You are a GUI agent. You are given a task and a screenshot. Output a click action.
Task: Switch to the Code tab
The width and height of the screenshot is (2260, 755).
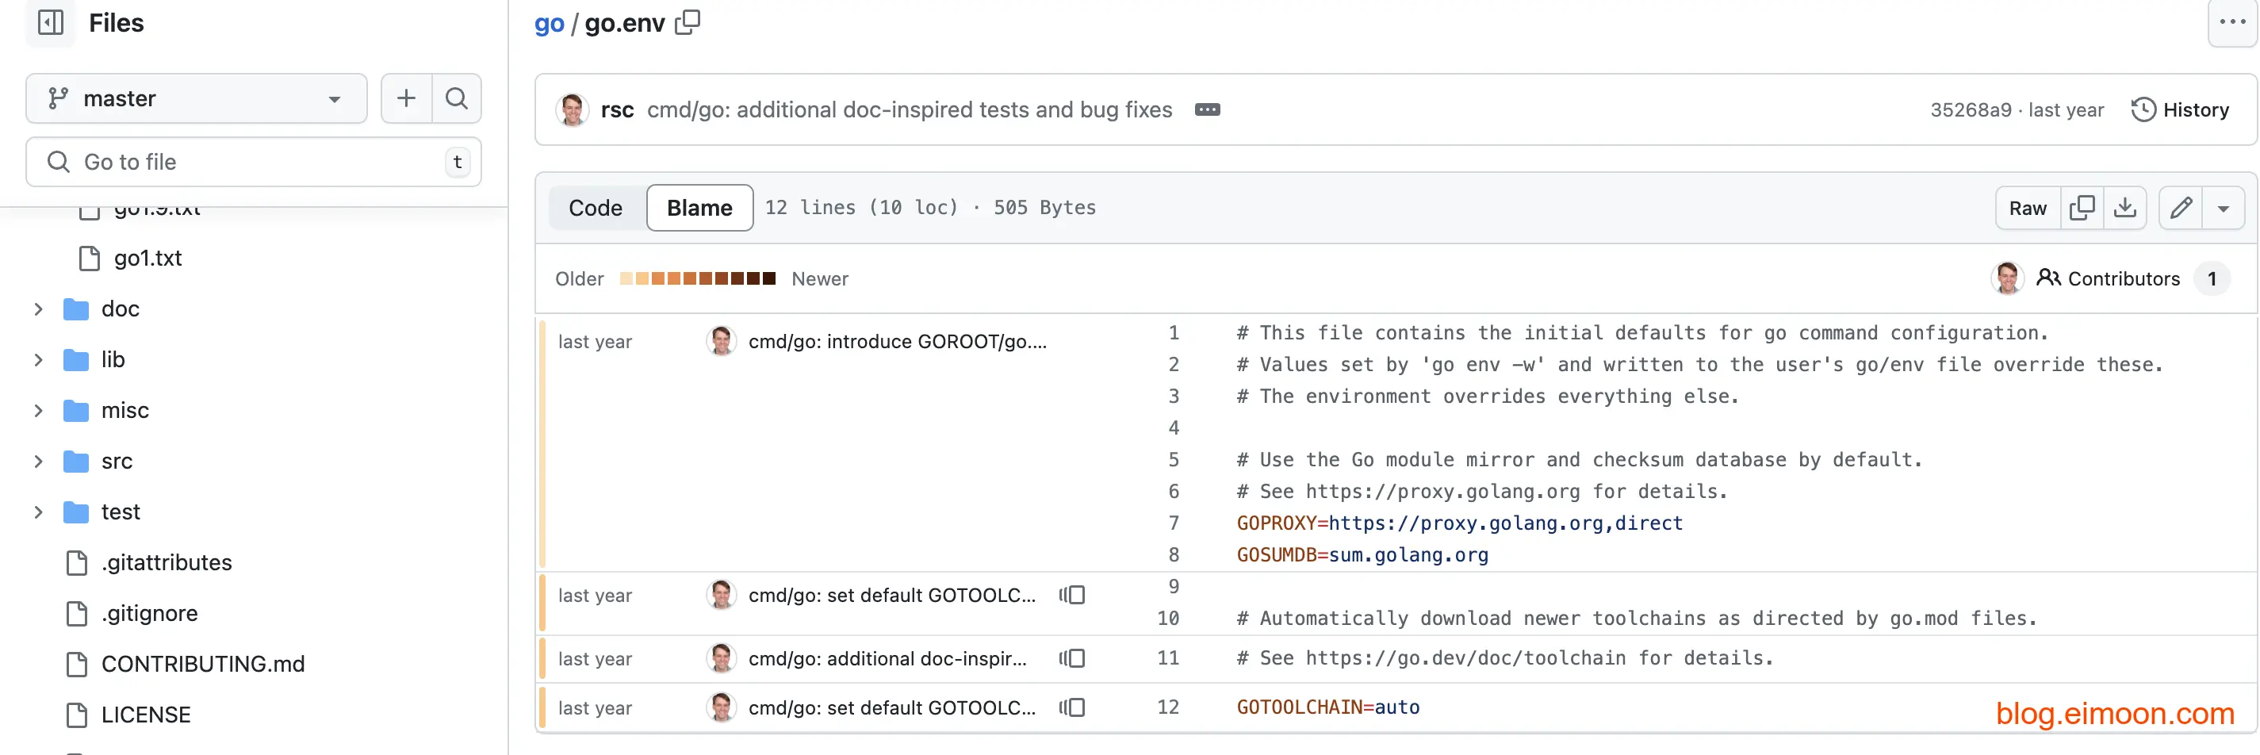point(595,208)
